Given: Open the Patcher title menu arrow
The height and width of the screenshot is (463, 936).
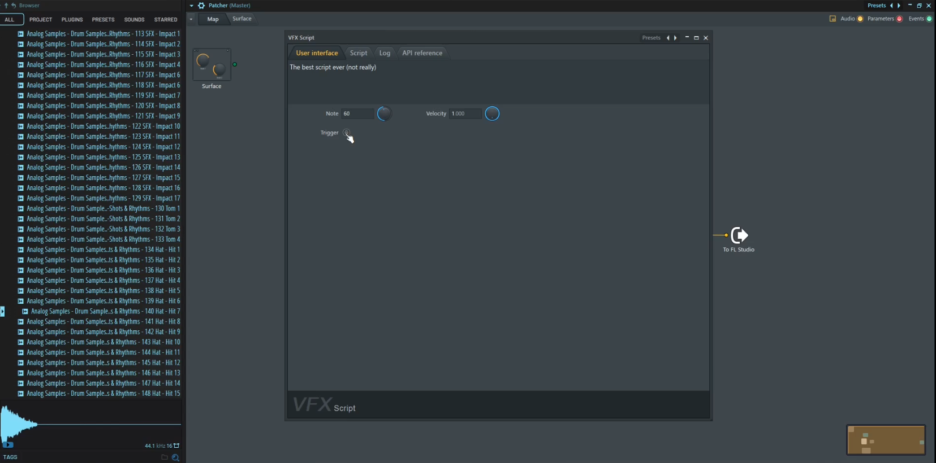Looking at the screenshot, I should coord(192,6).
